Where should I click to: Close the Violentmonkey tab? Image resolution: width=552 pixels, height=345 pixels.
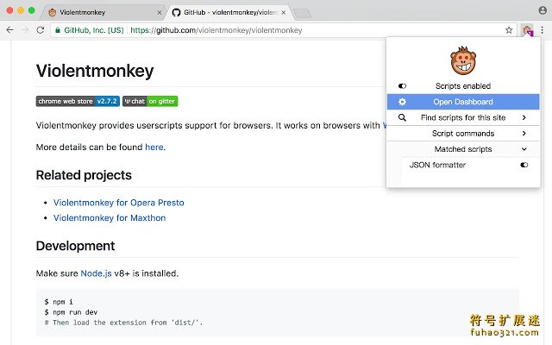pos(159,12)
